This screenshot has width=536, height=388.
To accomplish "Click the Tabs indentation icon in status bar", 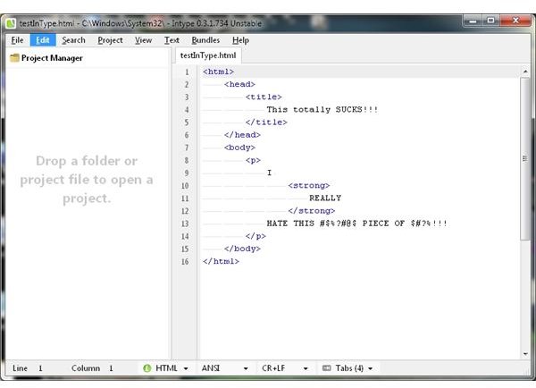I will (326, 368).
